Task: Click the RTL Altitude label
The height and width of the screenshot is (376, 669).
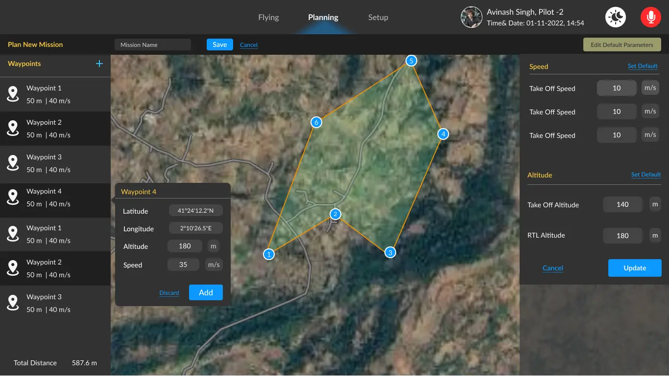Action: [x=546, y=235]
